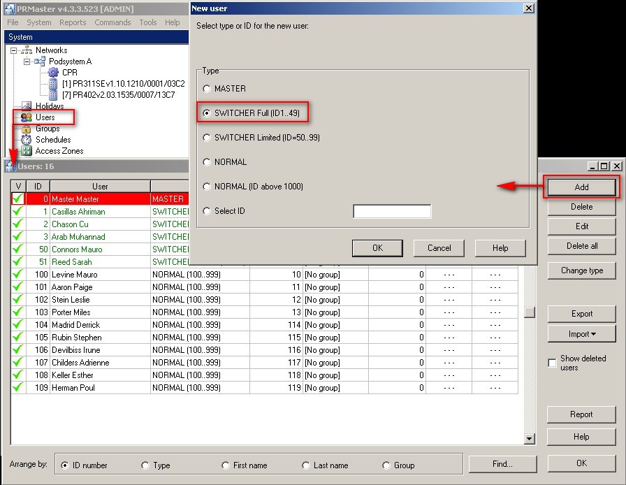Select NORMAL (ID above 1000) radio

[x=206, y=186]
